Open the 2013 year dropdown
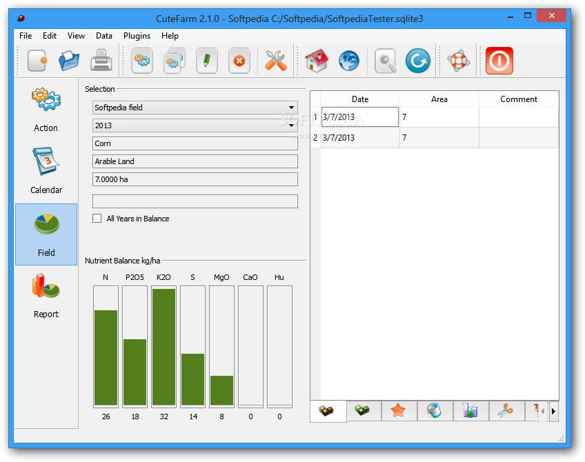This screenshot has height=462, width=585. 195,125
